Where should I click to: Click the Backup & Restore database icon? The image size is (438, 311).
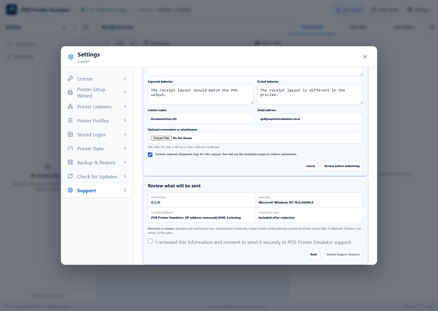coord(70,162)
